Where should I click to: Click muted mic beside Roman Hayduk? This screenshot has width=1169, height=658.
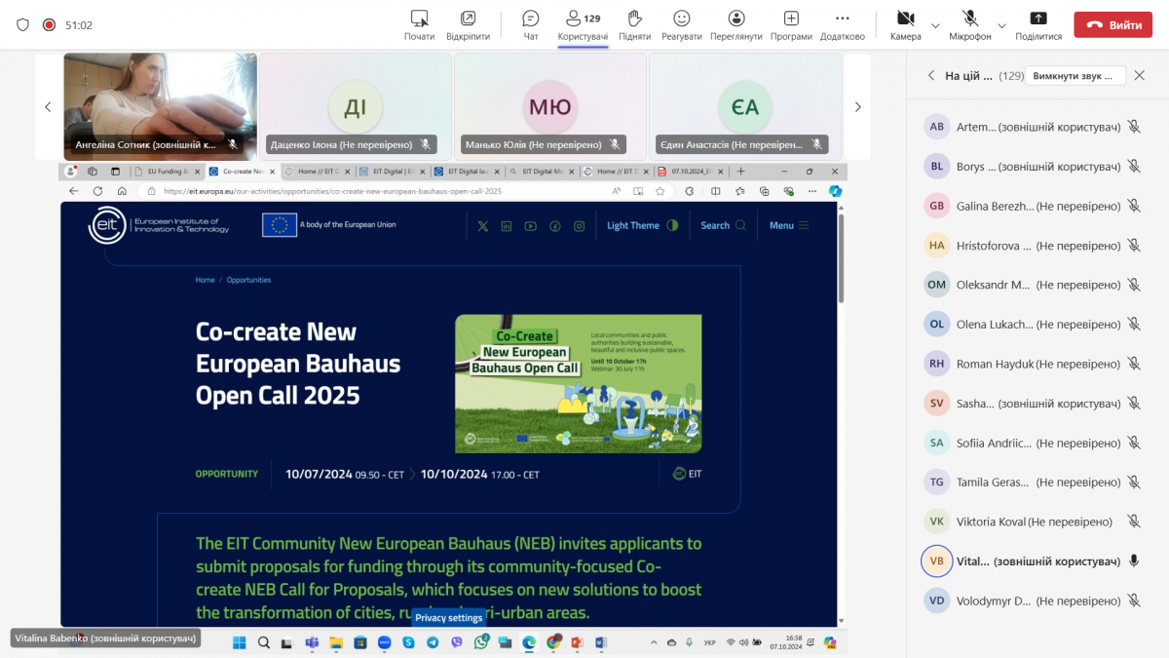pyautogui.click(x=1134, y=364)
